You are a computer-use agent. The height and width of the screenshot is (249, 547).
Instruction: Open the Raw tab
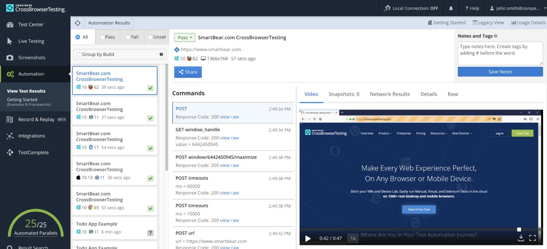point(453,94)
